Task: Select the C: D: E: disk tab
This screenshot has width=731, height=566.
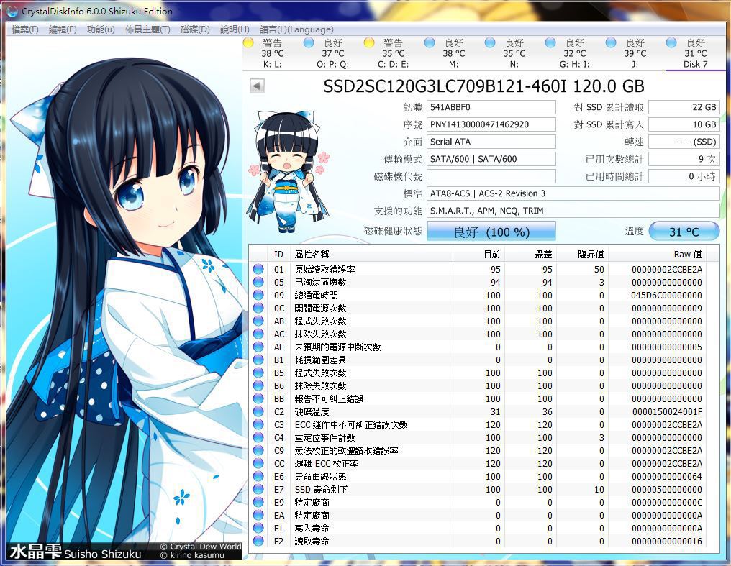Action: point(393,53)
